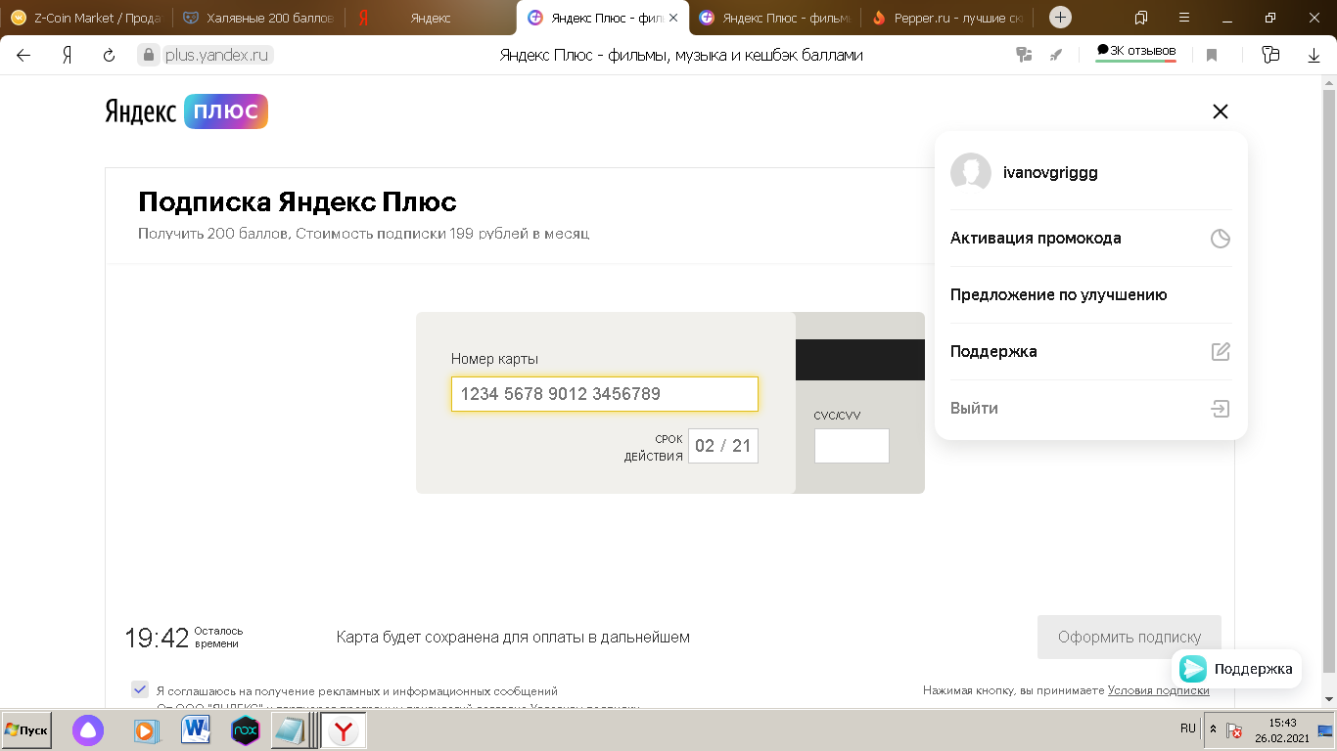Toggle Turbo mode rocket icon
Viewport: 1337px width, 751px height.
click(1055, 56)
